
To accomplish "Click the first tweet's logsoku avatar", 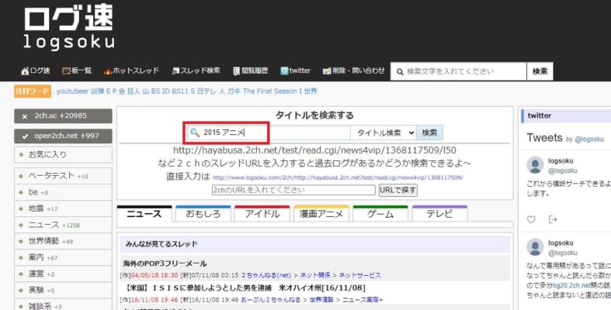I will [x=535, y=165].
